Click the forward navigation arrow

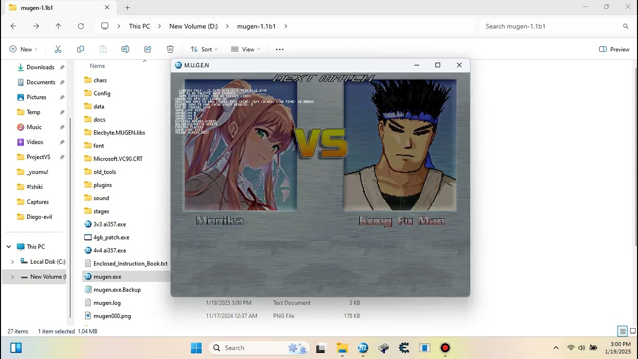pos(36,26)
